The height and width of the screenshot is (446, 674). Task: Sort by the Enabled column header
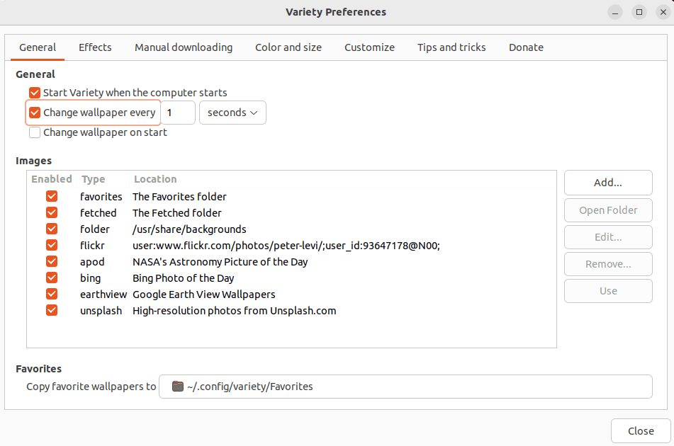pyautogui.click(x=52, y=179)
